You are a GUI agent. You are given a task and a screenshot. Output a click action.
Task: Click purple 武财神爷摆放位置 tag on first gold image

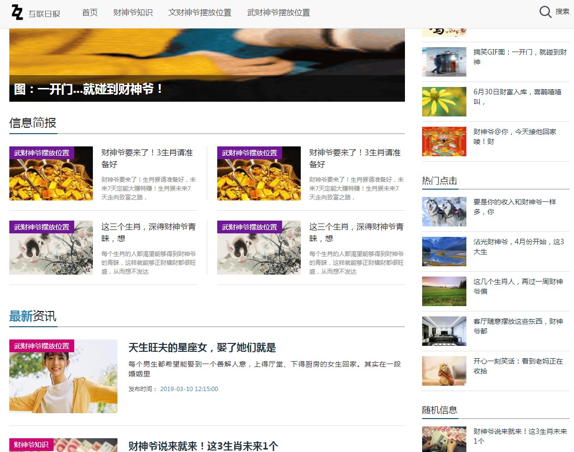click(42, 153)
